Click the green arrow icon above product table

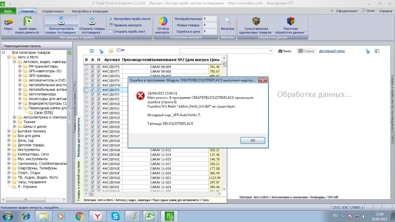pyautogui.click(x=92, y=51)
